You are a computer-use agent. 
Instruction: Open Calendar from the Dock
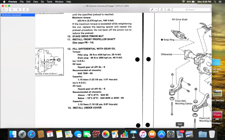click(50, 134)
